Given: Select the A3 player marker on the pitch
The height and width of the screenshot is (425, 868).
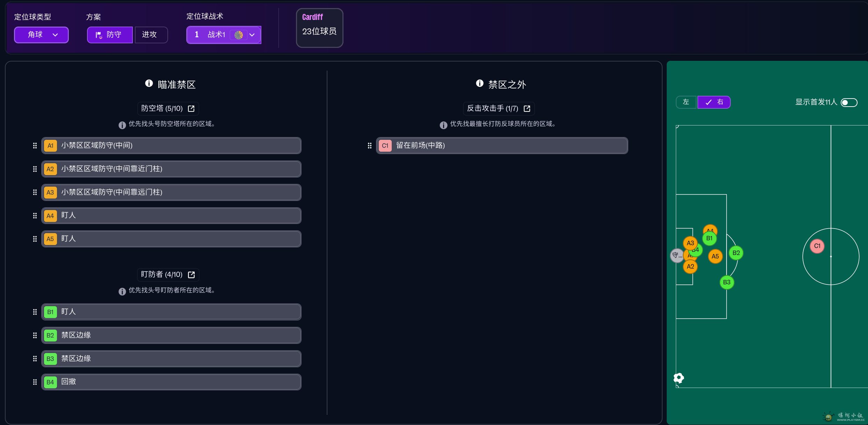Looking at the screenshot, I should (x=690, y=243).
